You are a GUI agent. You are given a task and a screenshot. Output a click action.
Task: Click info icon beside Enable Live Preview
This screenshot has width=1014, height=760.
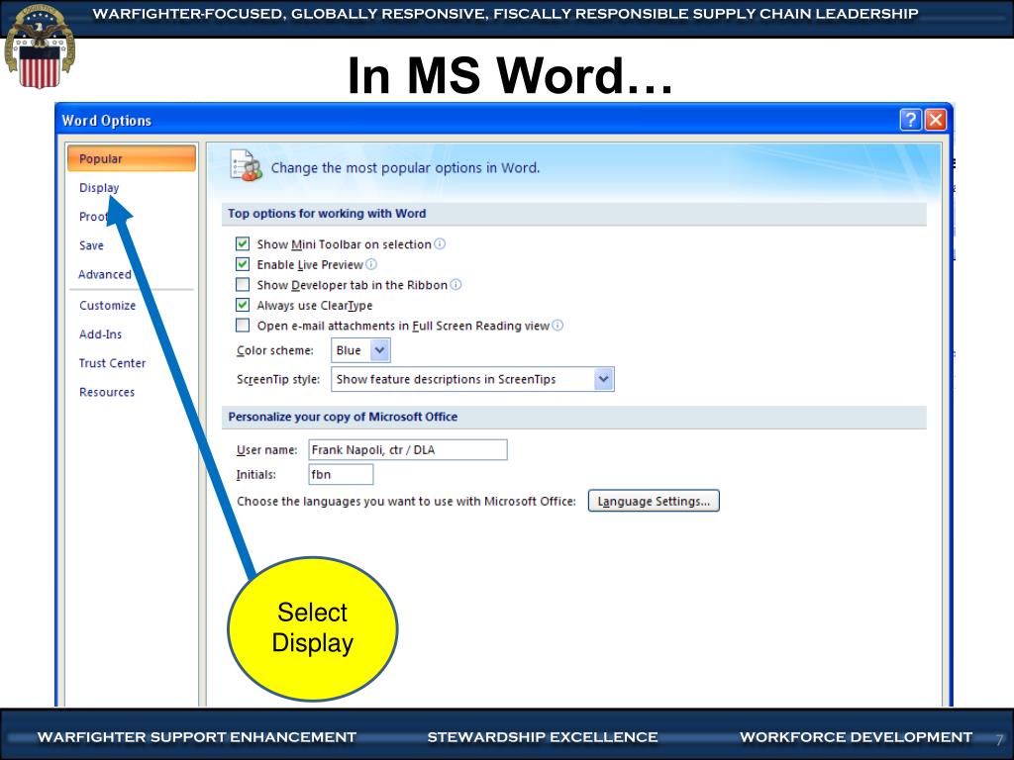[x=371, y=264]
